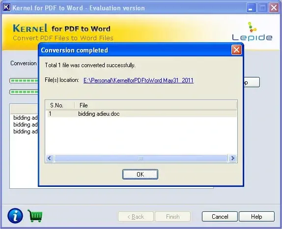Viewport: 282px width, 229px height.
Task: Click the File column header
Action: (156, 105)
